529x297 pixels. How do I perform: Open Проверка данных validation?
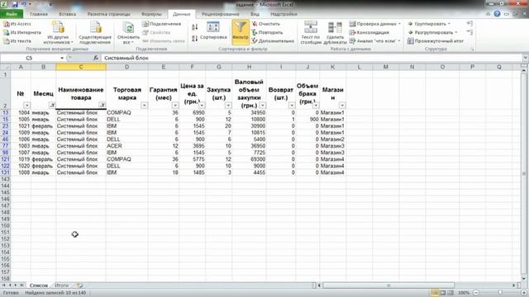tap(374, 24)
